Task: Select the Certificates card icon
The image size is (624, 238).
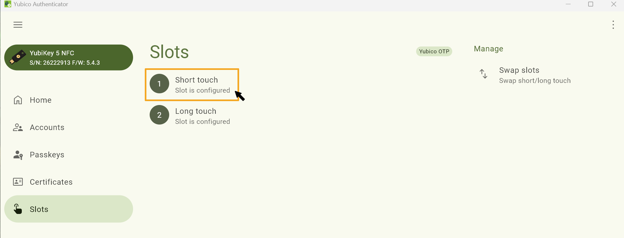Action: coord(18,182)
